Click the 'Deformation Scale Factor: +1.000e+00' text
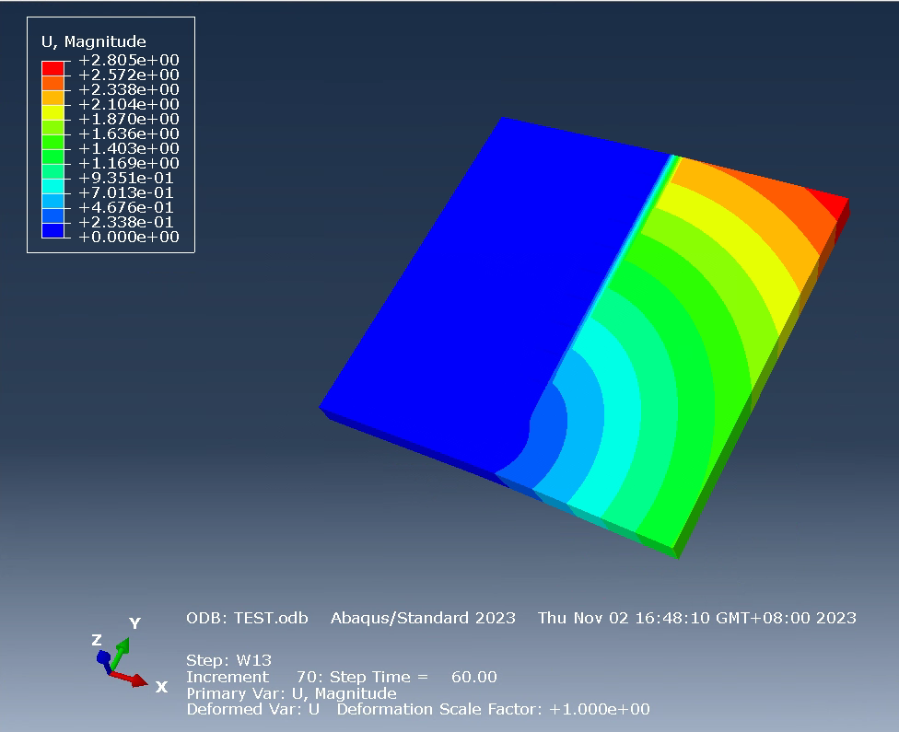The image size is (899, 732). coord(493,710)
